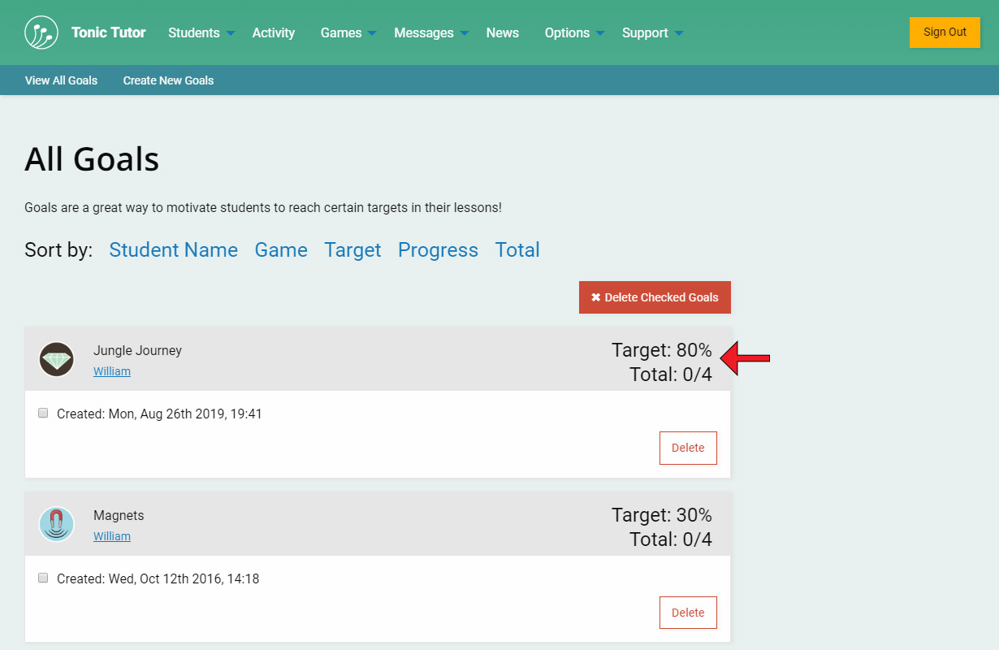Expand the Support dropdown menu
The height and width of the screenshot is (650, 999).
click(x=652, y=32)
